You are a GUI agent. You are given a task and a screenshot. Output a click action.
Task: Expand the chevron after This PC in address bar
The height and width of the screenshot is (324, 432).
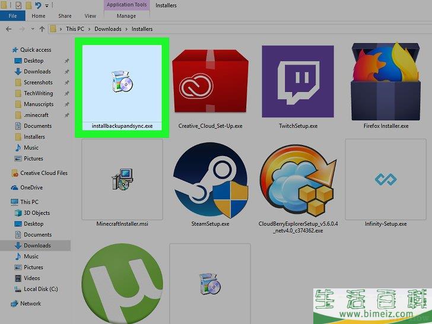(89, 29)
